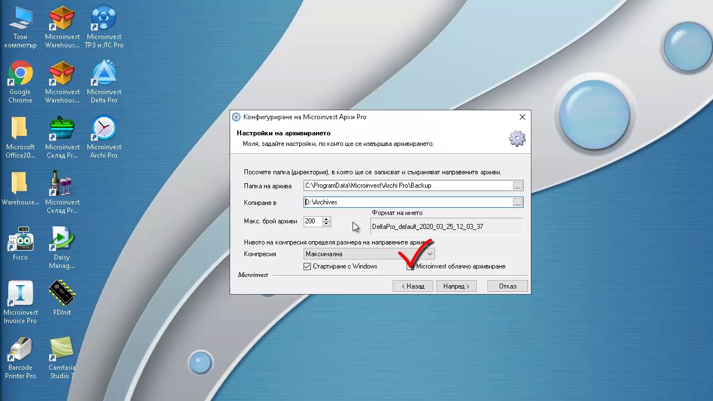Open Microinvest Склад Pr wine bottle icon
The image size is (713, 401).
(62, 193)
